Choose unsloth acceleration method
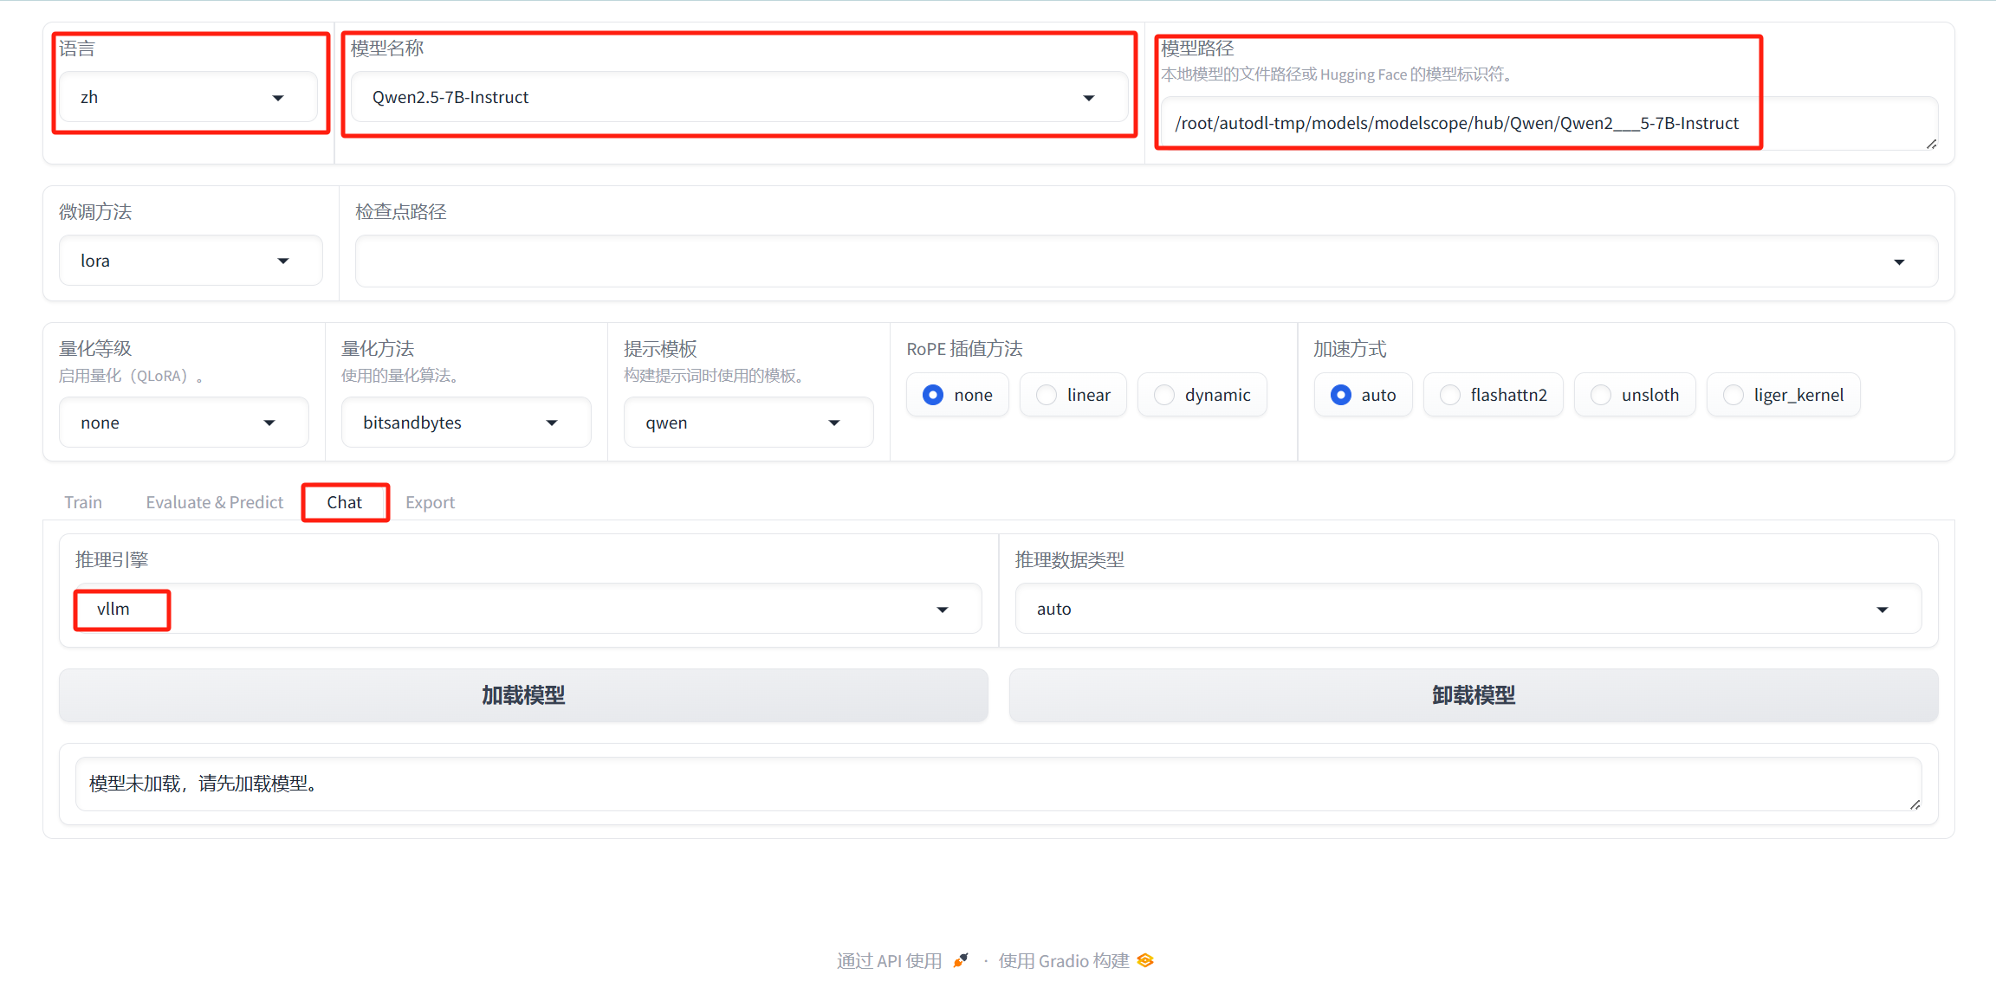This screenshot has width=1996, height=994. pos(1602,395)
